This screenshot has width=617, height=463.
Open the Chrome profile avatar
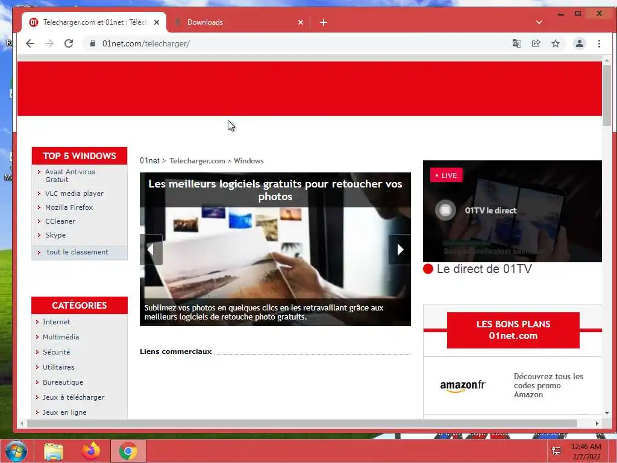pyautogui.click(x=579, y=43)
